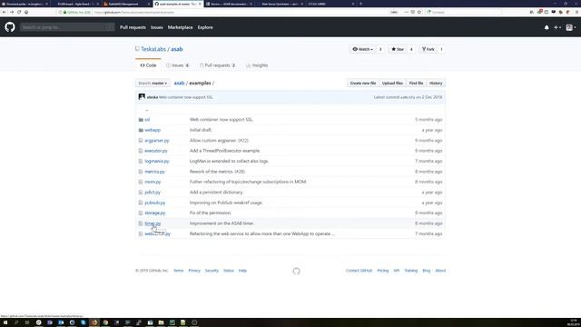
Task: Open the stargazers count next to Star
Action: 411,49
